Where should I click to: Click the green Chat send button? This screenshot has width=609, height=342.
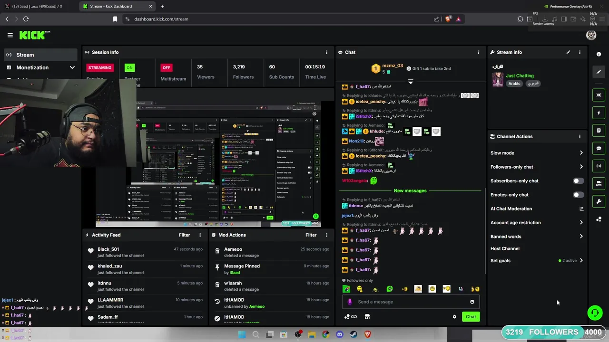[471, 317]
